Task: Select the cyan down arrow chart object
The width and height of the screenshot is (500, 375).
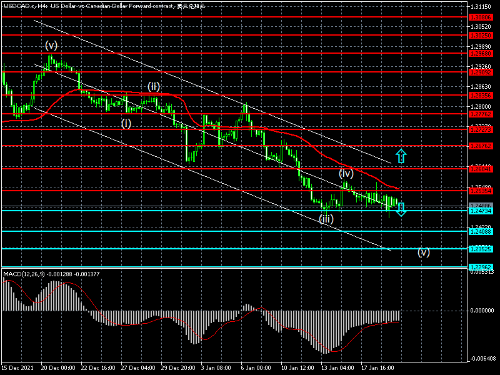Action: (x=401, y=209)
